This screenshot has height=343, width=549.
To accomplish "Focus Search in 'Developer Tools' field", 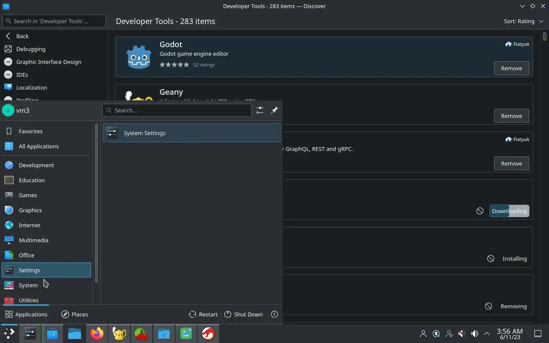I will coord(54,21).
